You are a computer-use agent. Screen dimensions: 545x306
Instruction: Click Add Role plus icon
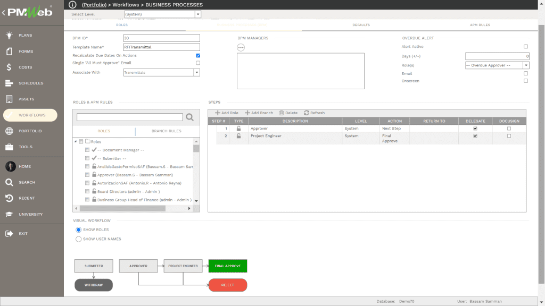tap(218, 113)
